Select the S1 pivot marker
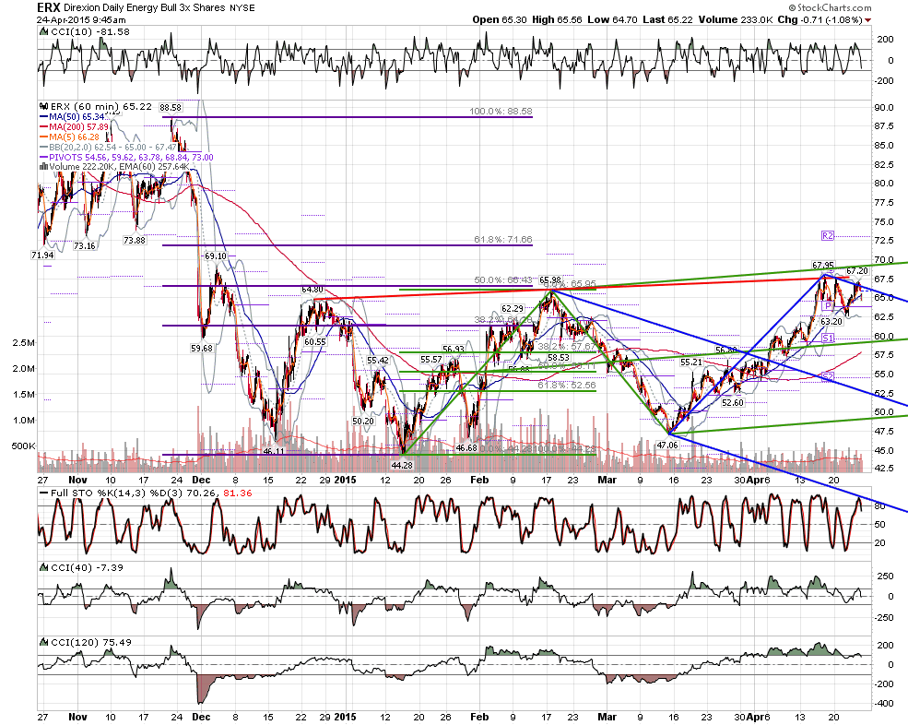 pos(828,338)
